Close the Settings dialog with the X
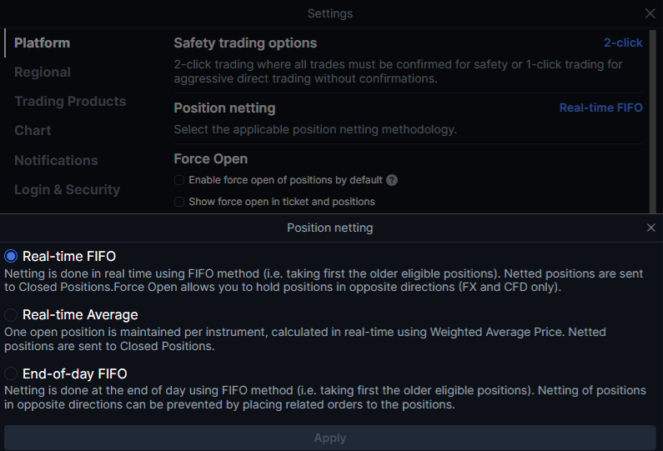Viewport: 663px width, 451px height. coord(650,13)
